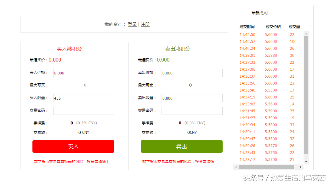Focus the 买入价格 input field
This screenshot has width=330, height=184.
tap(83, 73)
